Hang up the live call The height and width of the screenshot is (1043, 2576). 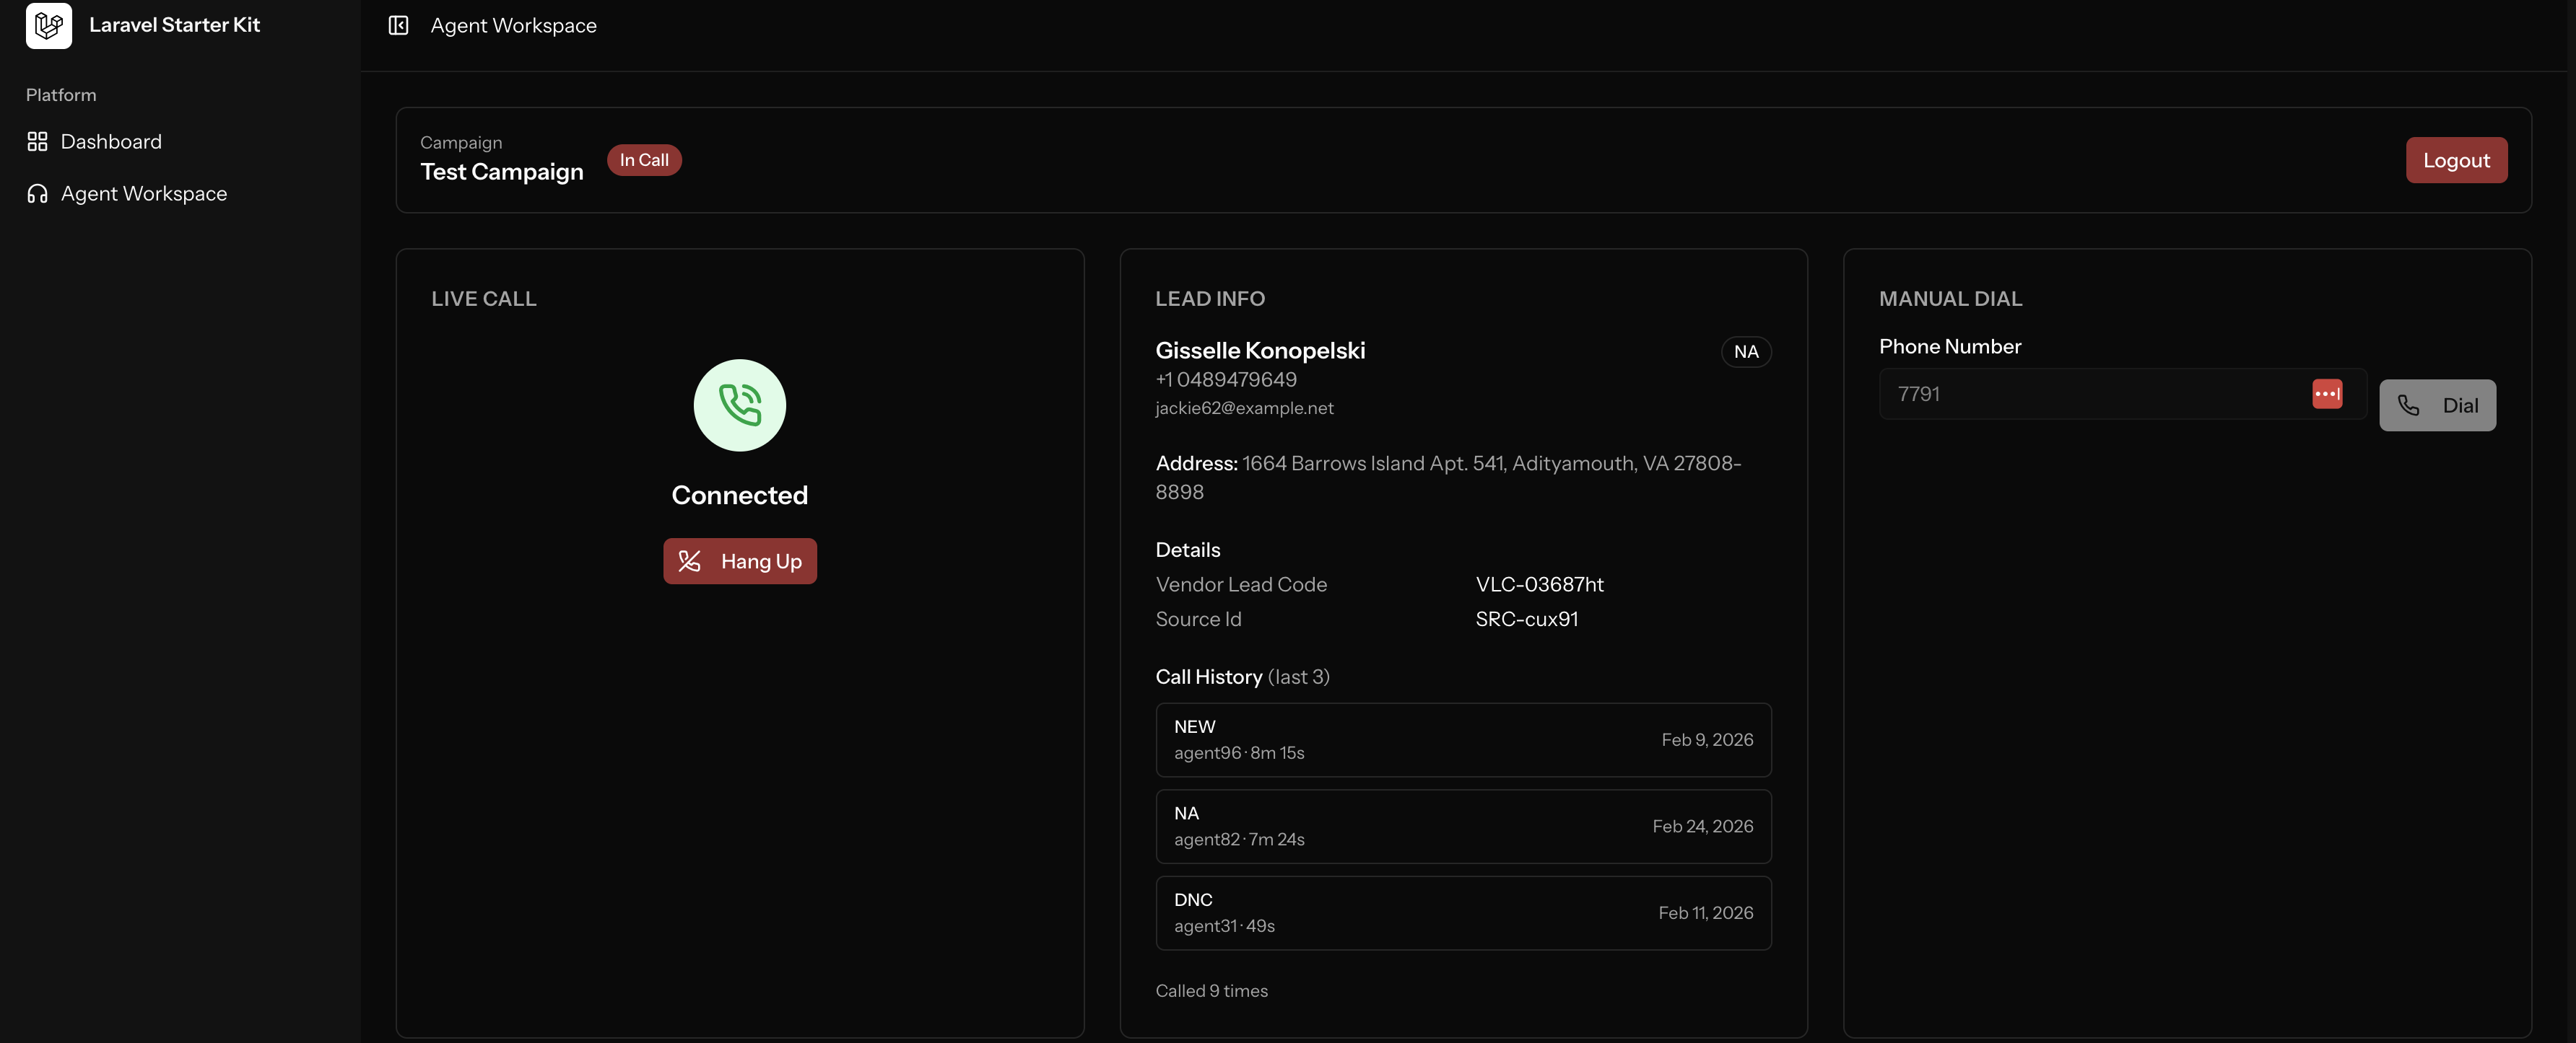(739, 561)
